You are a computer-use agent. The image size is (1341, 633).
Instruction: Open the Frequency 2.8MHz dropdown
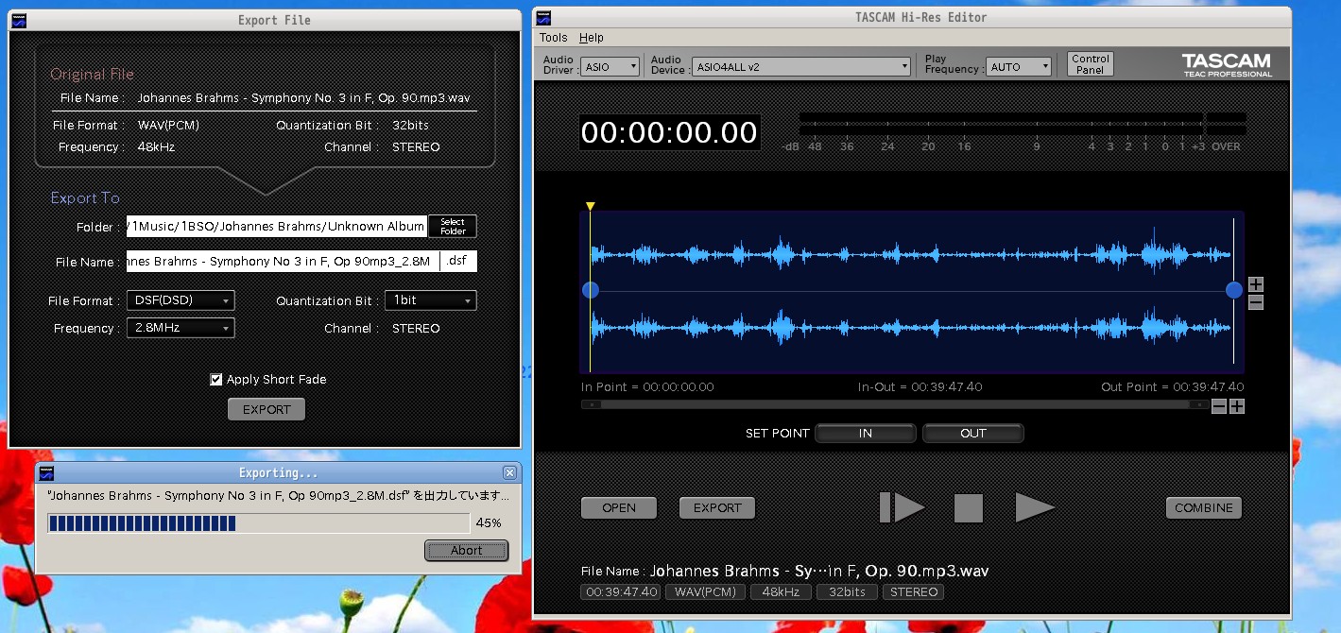[181, 328]
